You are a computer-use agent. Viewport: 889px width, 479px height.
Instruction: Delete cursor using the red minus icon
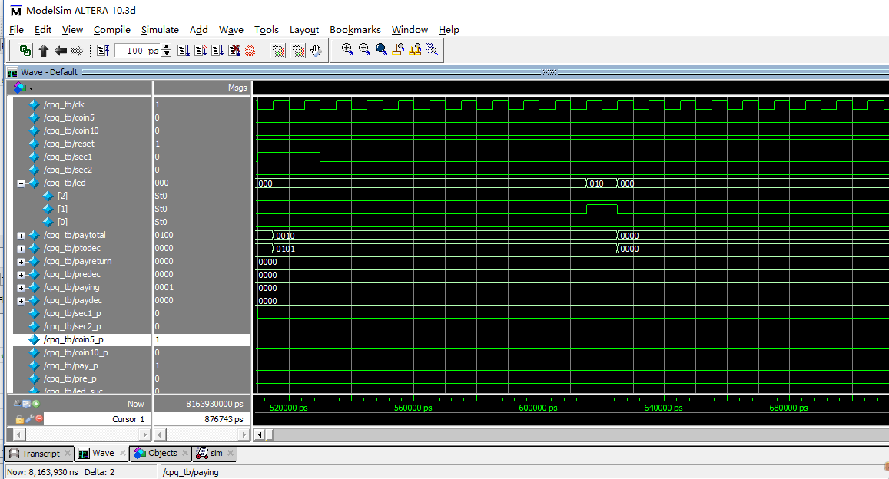[x=38, y=419]
